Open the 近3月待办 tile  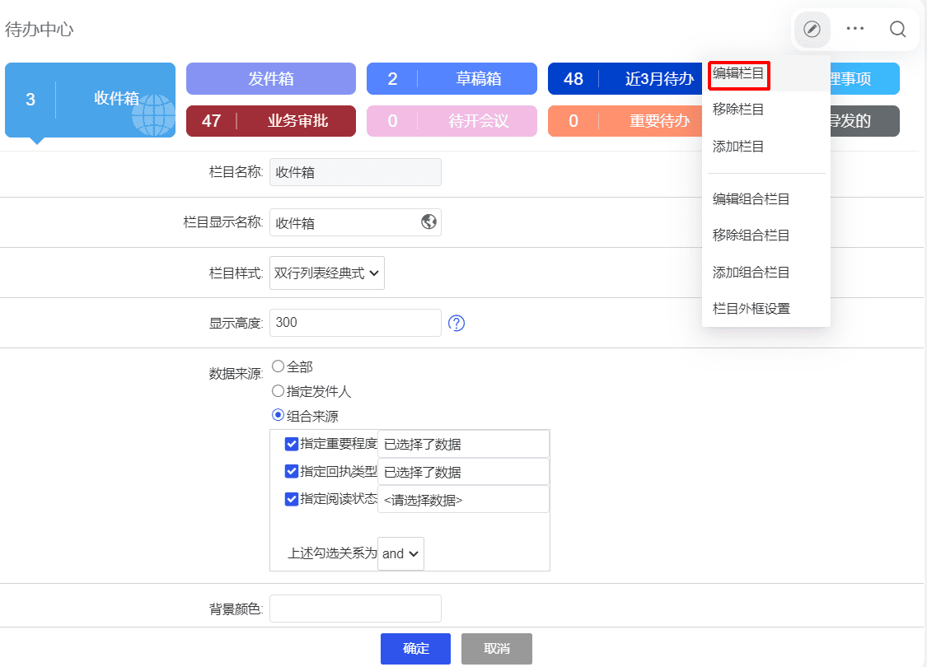(x=625, y=78)
